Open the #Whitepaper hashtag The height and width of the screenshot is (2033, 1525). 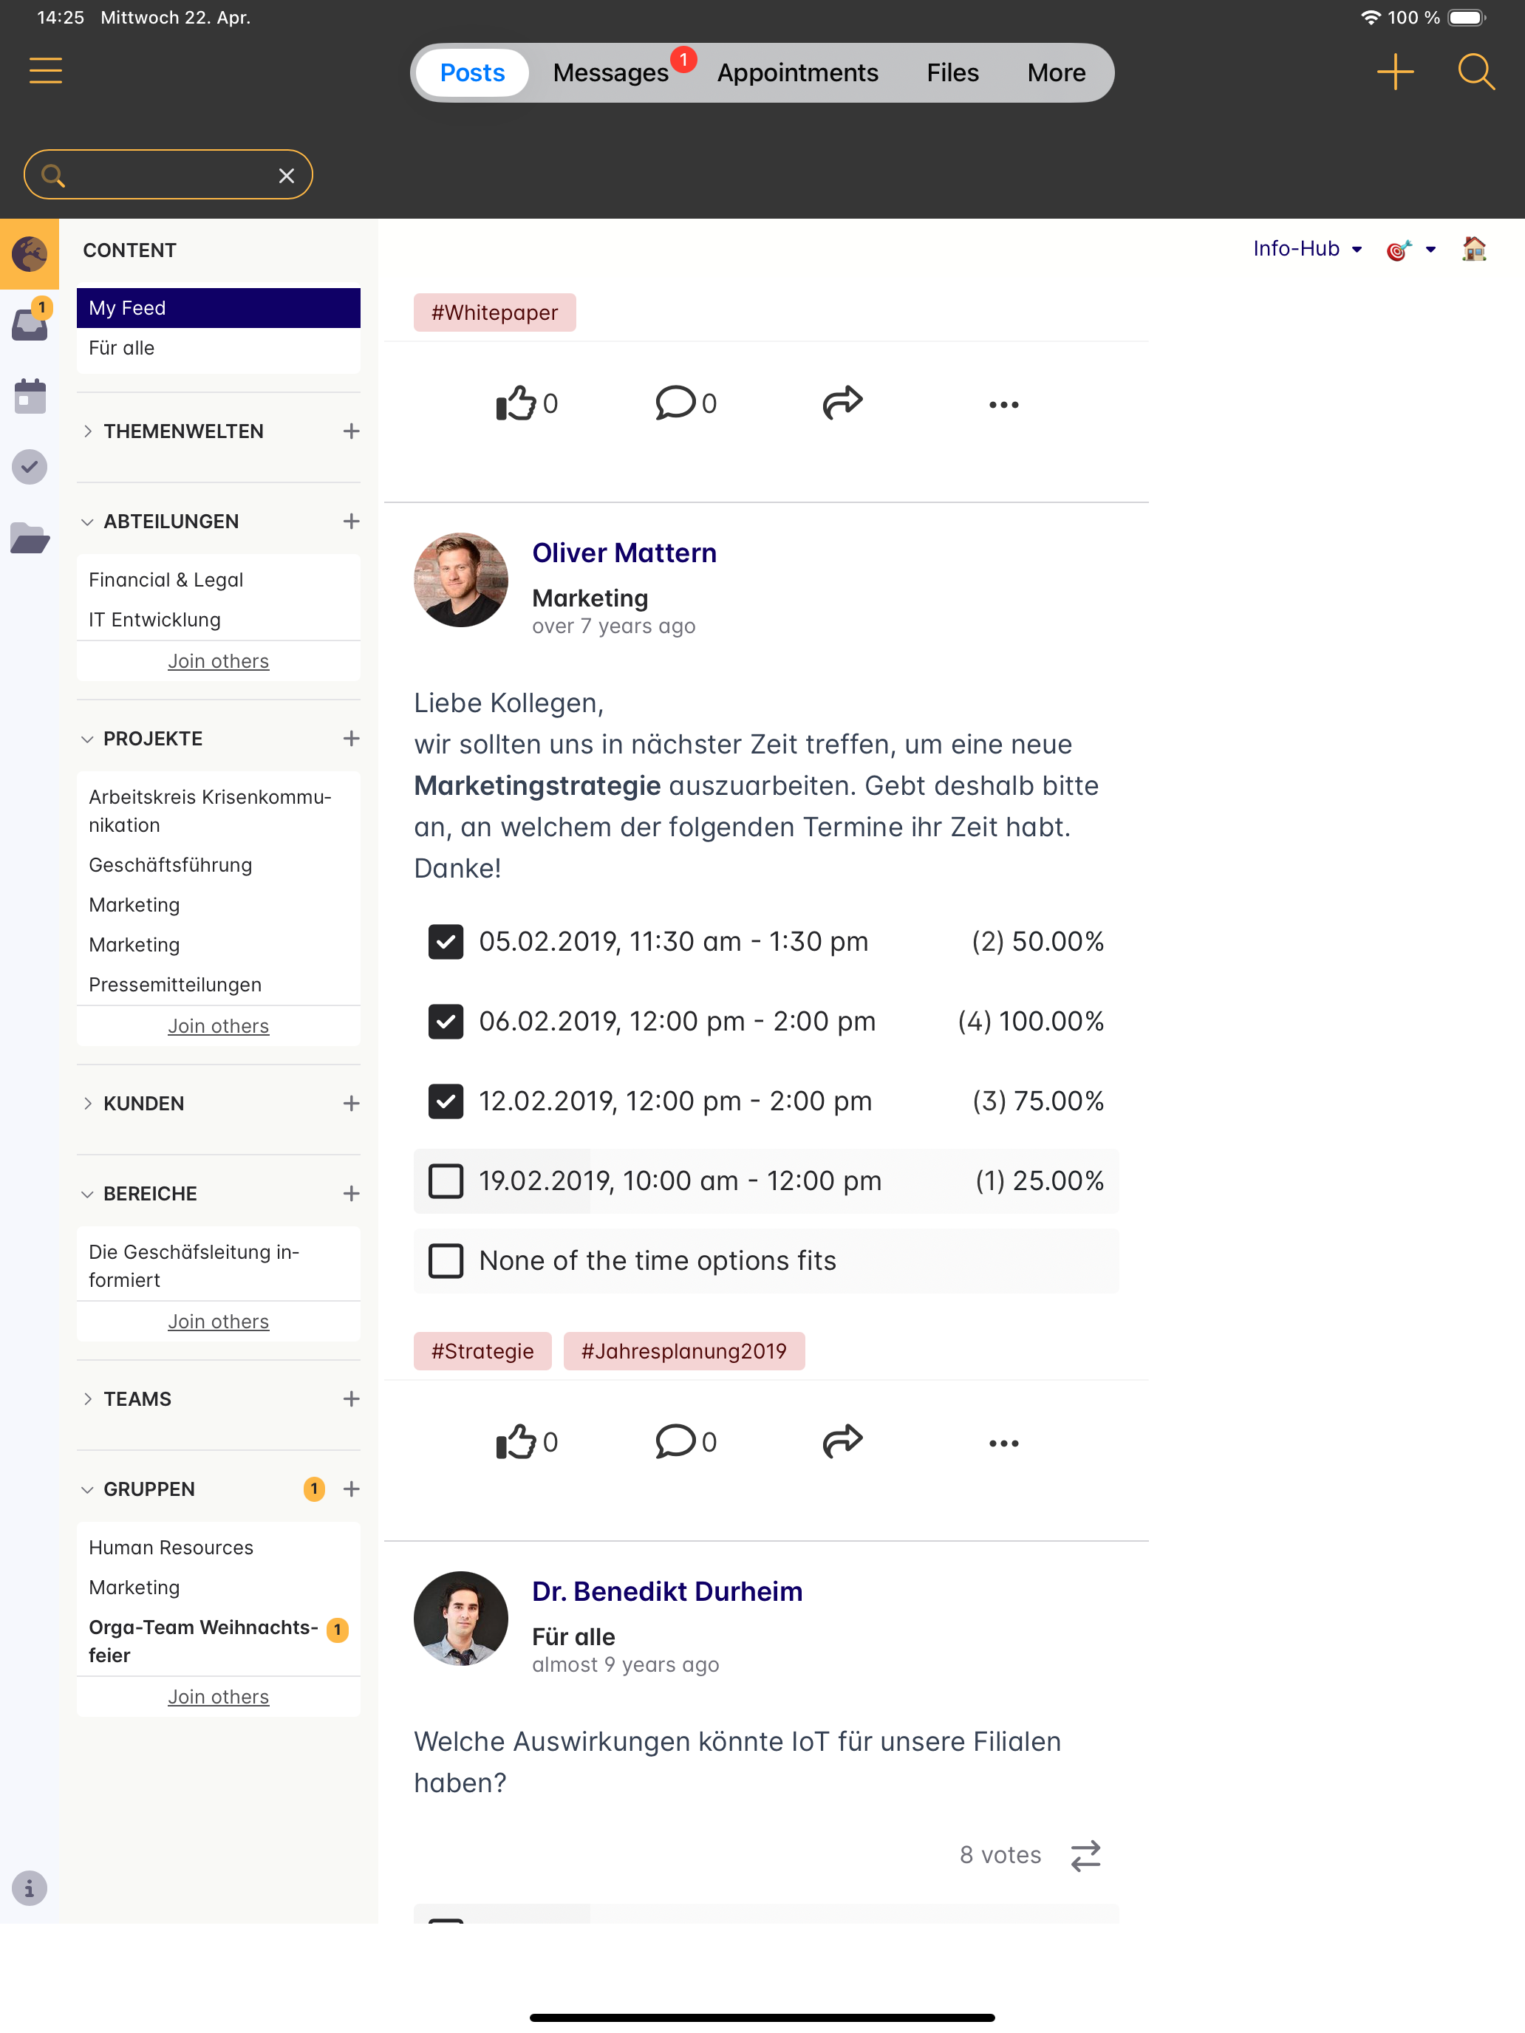tap(494, 312)
